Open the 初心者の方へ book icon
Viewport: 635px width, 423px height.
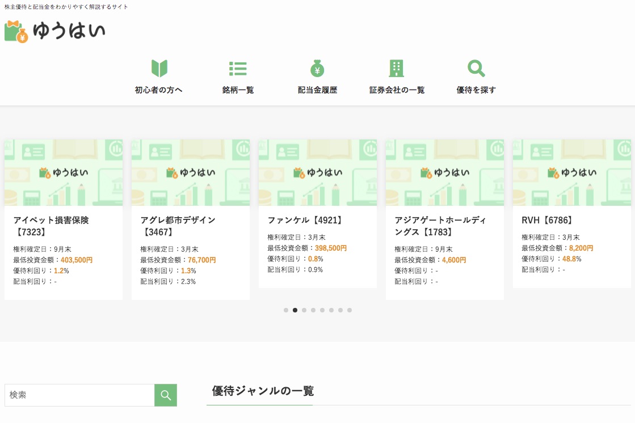159,68
